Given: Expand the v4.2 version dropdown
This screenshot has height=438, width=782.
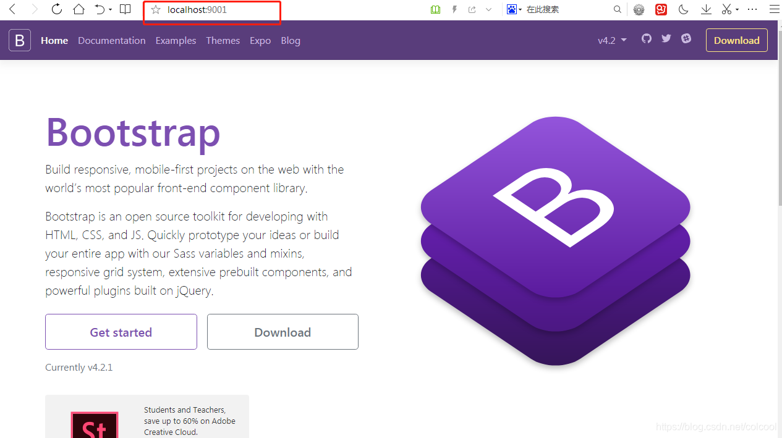Looking at the screenshot, I should tap(612, 40).
